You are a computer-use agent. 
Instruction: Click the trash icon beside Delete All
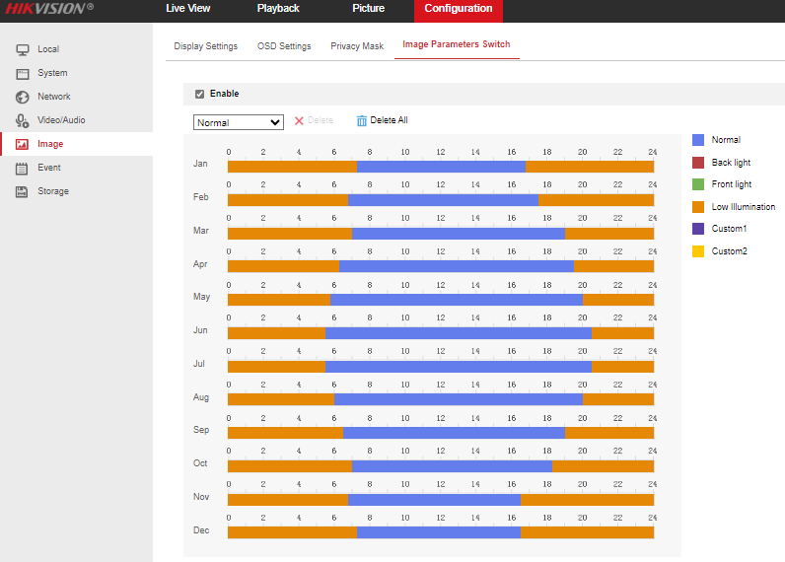click(x=362, y=120)
